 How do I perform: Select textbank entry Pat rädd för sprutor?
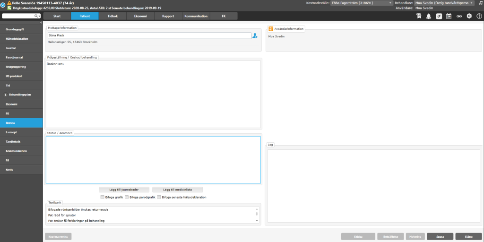tap(62, 215)
